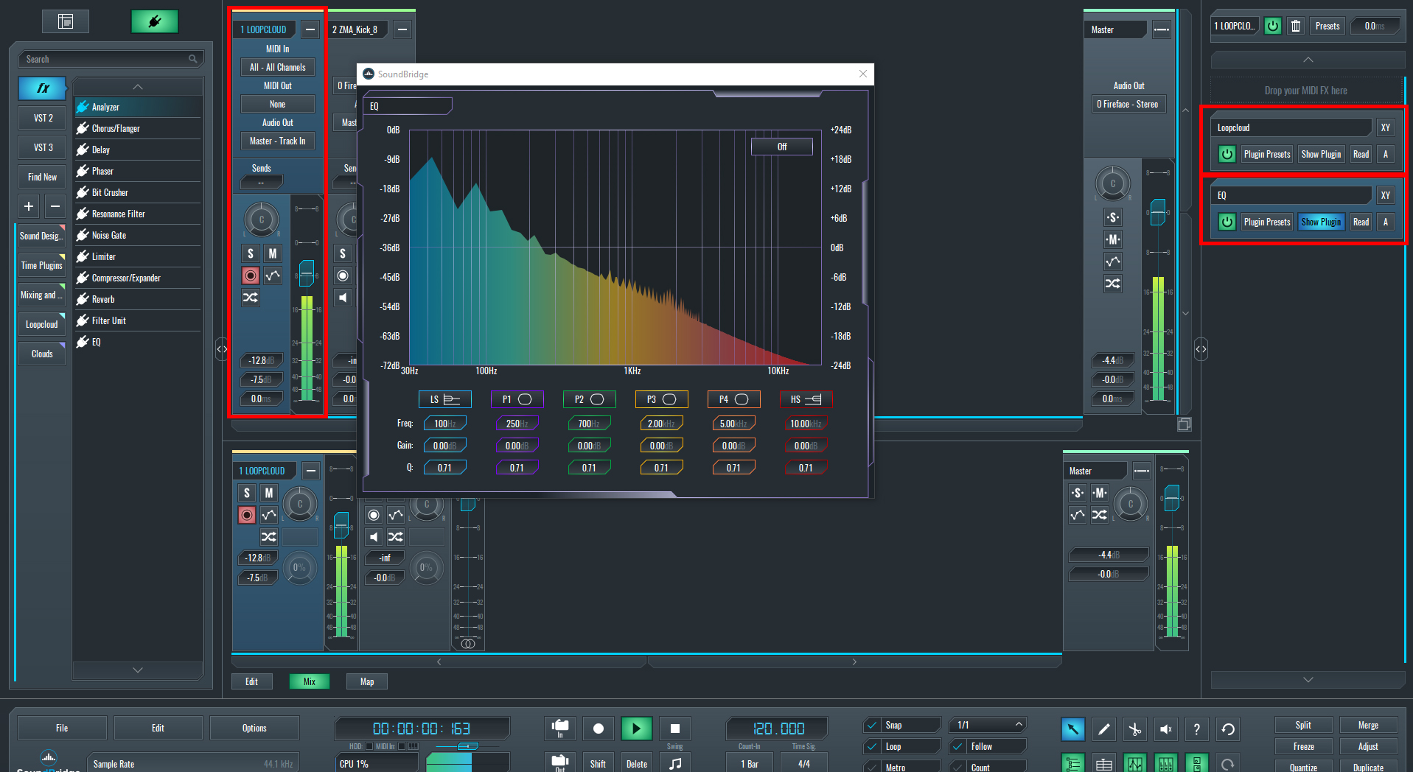Click the upper Master strip volume fader

point(1158,212)
